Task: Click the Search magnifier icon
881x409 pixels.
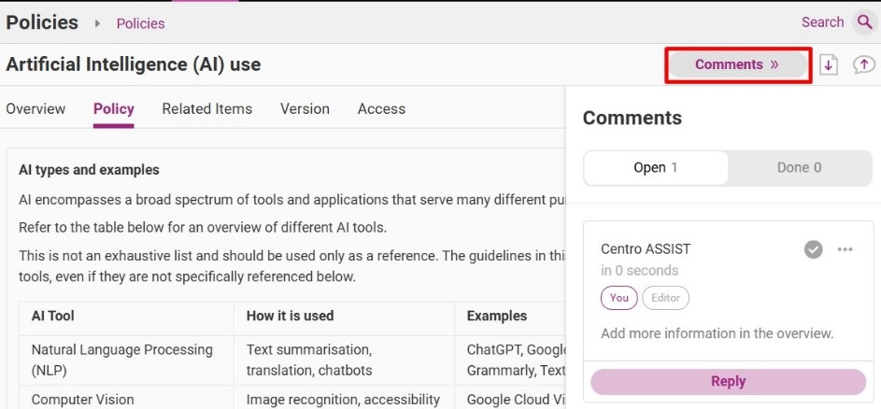Action: click(863, 22)
